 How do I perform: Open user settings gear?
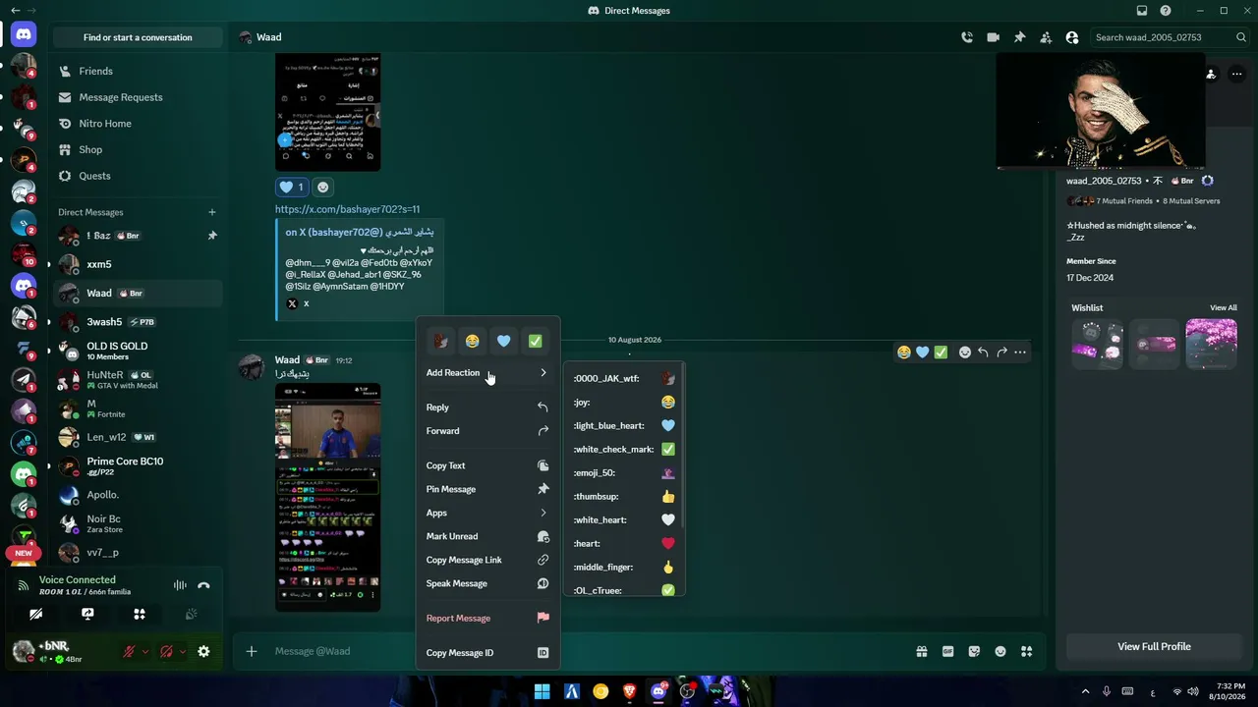point(203,651)
